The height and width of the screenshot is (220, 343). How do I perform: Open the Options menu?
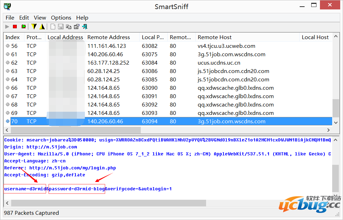tap(61, 17)
